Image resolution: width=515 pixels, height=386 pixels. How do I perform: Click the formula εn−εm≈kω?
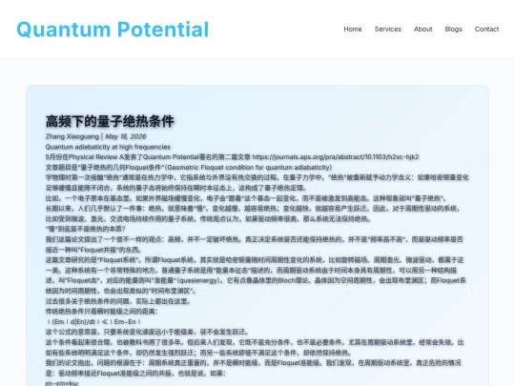click(x=62, y=383)
